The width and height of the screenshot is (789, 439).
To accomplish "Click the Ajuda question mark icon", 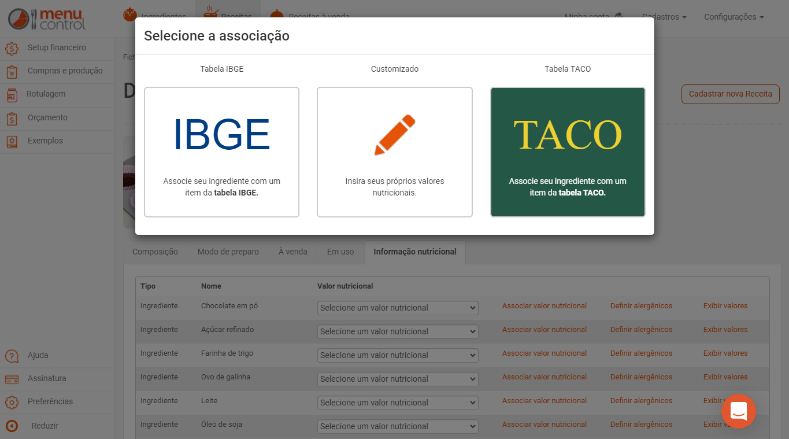I will coord(12,356).
